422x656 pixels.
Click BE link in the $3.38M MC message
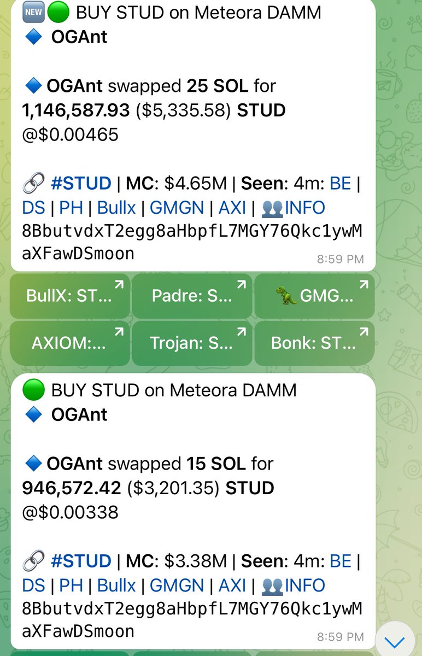coord(340,561)
